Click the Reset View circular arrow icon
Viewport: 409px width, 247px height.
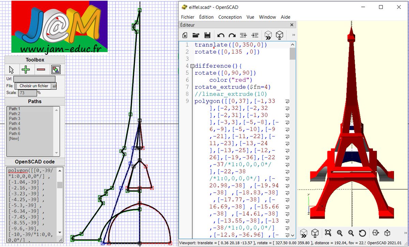(x=362, y=233)
